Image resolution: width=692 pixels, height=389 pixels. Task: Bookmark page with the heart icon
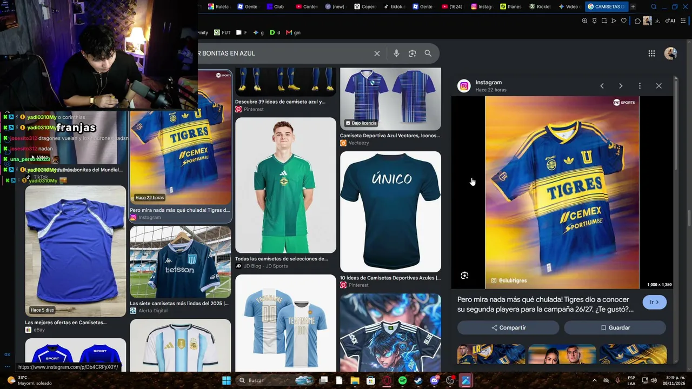[x=623, y=21]
